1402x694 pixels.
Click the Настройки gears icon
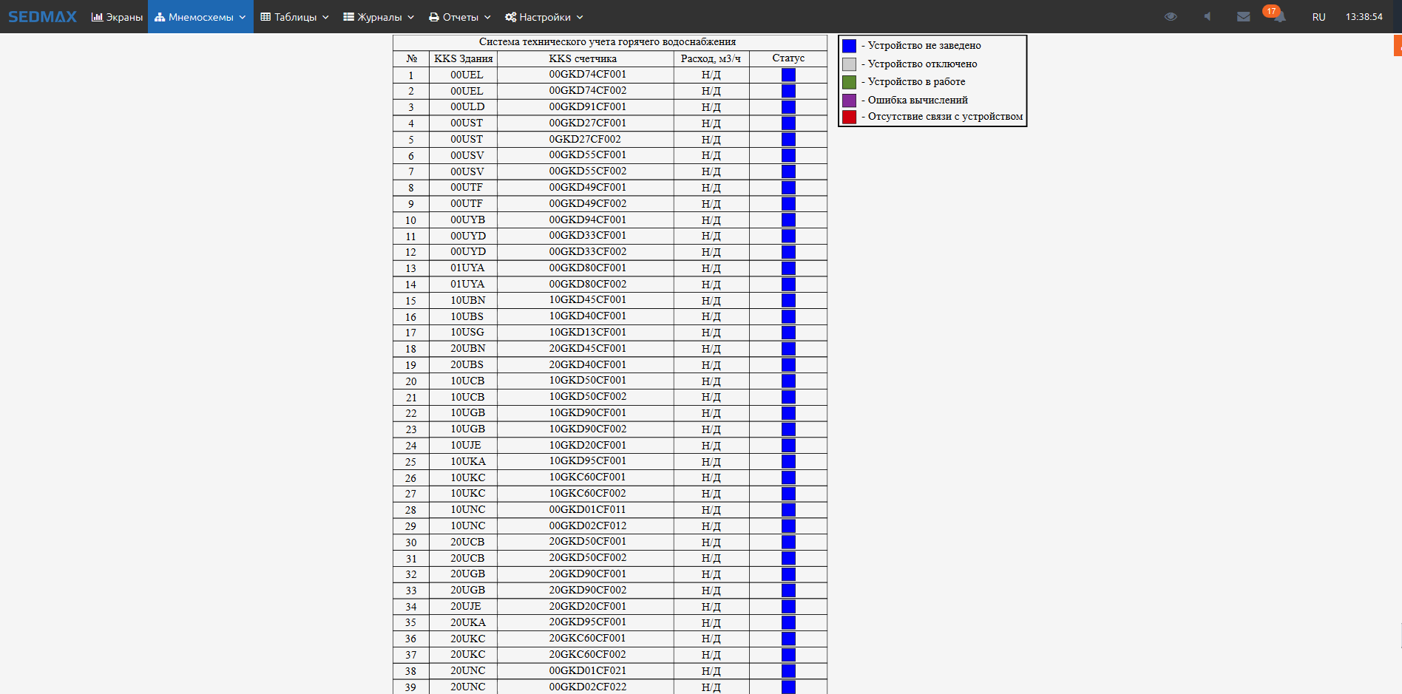tap(510, 16)
